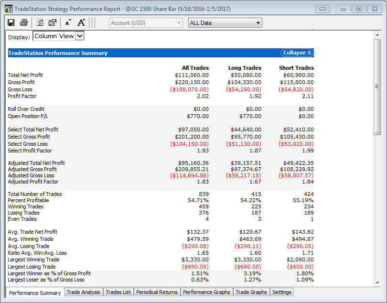Click the double-arrow window resize icon
This screenshot has height=303, width=387.
tap(322, 9)
